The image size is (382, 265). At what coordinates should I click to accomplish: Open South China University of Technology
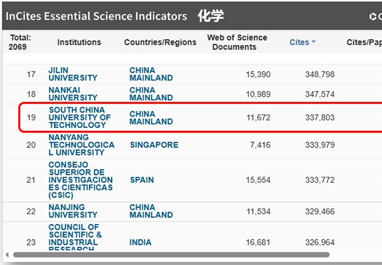pos(80,118)
